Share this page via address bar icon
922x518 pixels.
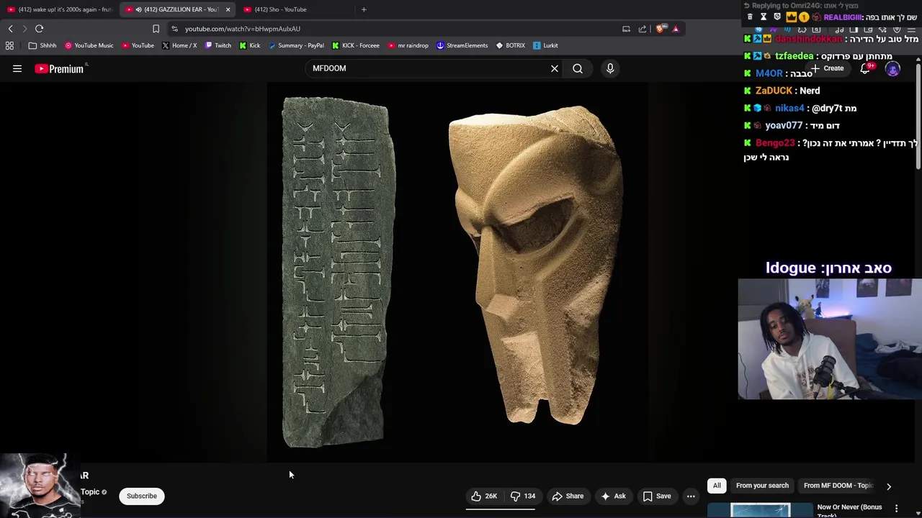point(643,29)
